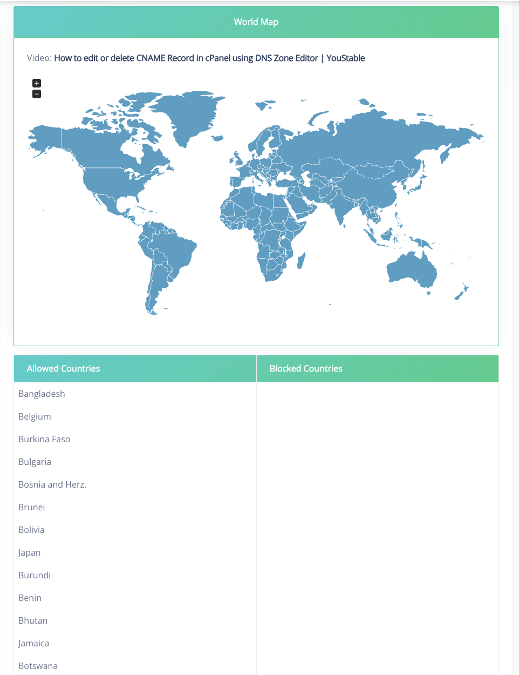Click the Bhutan list entry
Screen dimensions: 519x675
click(33, 620)
